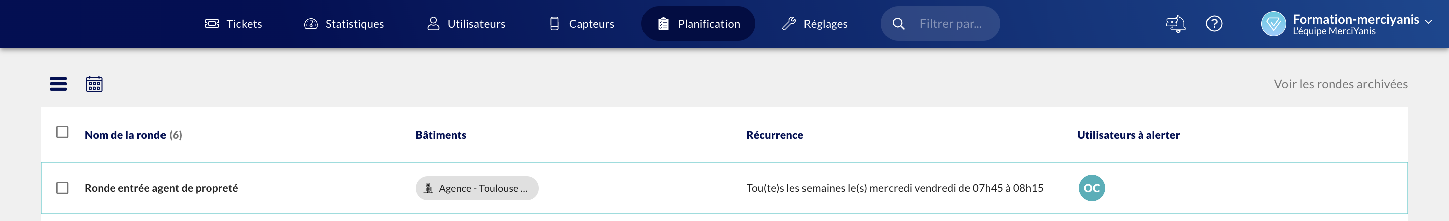The height and width of the screenshot is (221, 1449).
Task: Tick the Ronde entrée agent de propreté checkbox
Action: pyautogui.click(x=62, y=188)
